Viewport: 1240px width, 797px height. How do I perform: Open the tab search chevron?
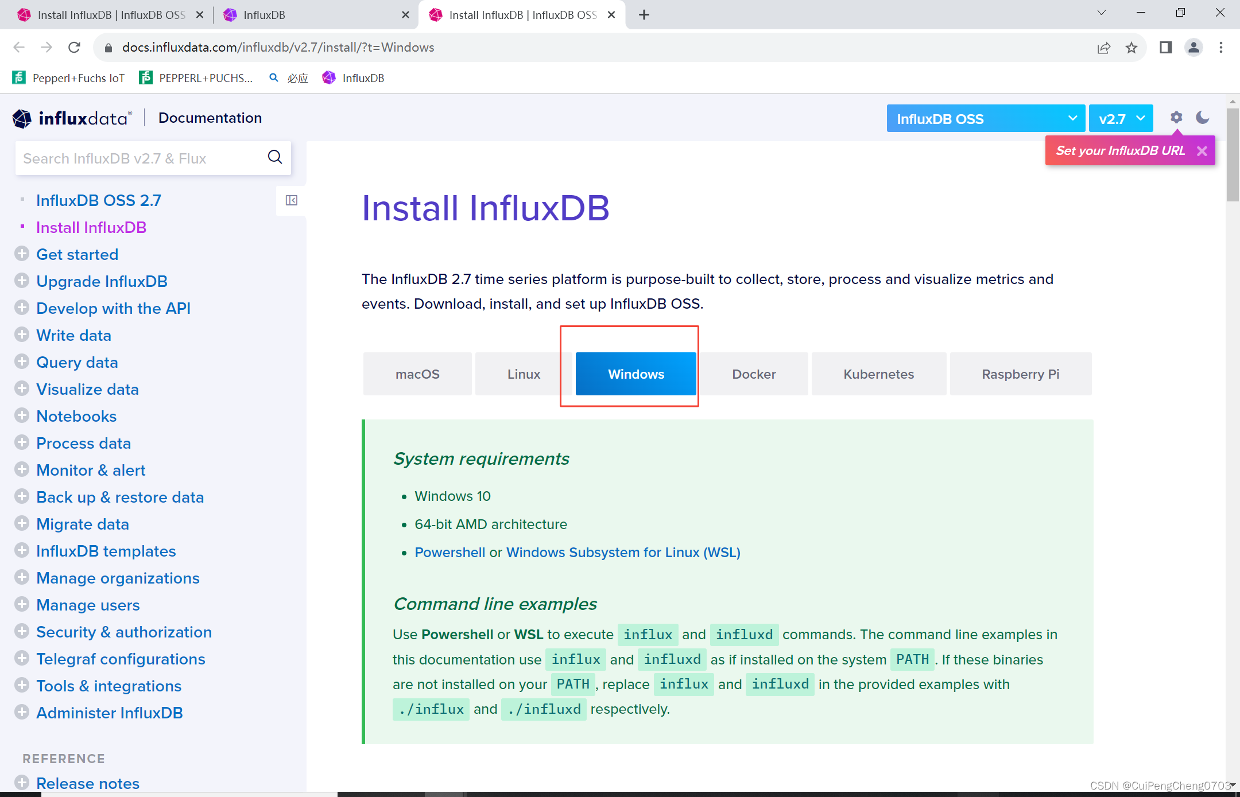(1101, 13)
